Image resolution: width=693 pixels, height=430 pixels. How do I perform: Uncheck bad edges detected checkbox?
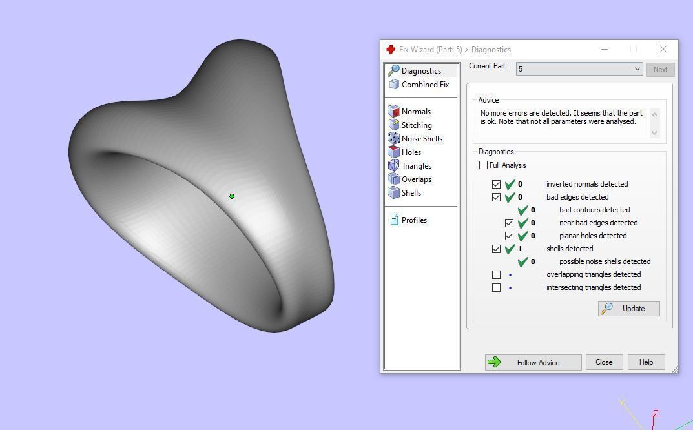(x=496, y=197)
